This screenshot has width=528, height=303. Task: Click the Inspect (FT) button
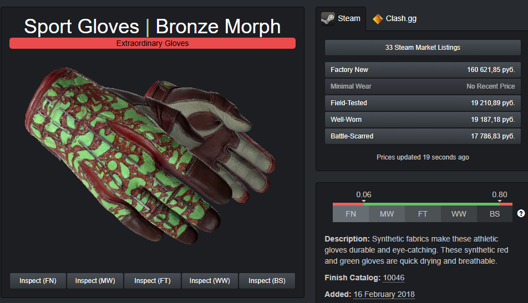[x=152, y=281]
